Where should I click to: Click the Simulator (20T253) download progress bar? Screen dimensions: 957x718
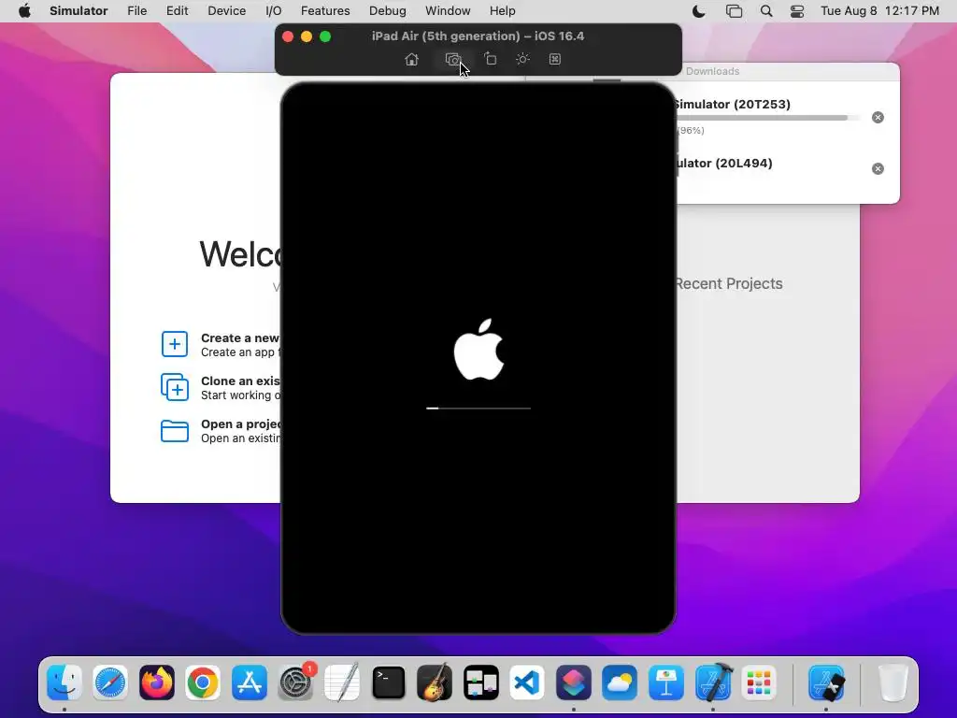(x=768, y=118)
